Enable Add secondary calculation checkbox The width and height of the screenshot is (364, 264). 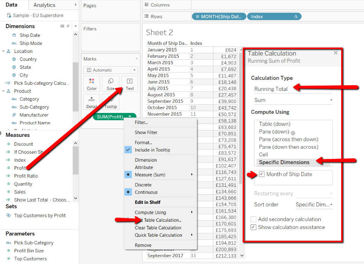point(253,219)
